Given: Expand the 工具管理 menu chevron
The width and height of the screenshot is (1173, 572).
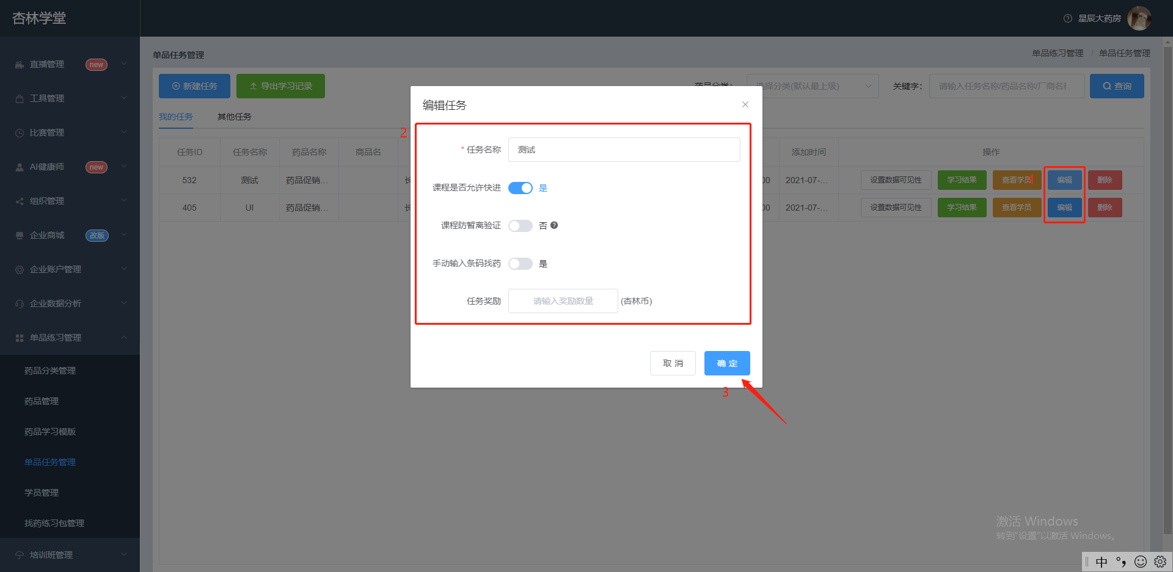Looking at the screenshot, I should (x=124, y=98).
